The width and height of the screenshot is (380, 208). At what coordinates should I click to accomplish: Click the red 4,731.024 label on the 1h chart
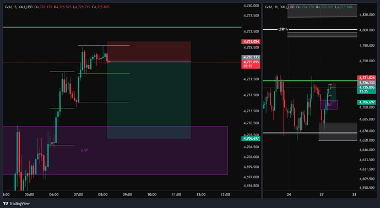pyautogui.click(x=366, y=78)
